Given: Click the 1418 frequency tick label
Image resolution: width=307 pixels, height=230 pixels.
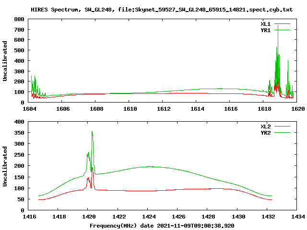Looking at the screenshot, I should [x=59, y=217].
